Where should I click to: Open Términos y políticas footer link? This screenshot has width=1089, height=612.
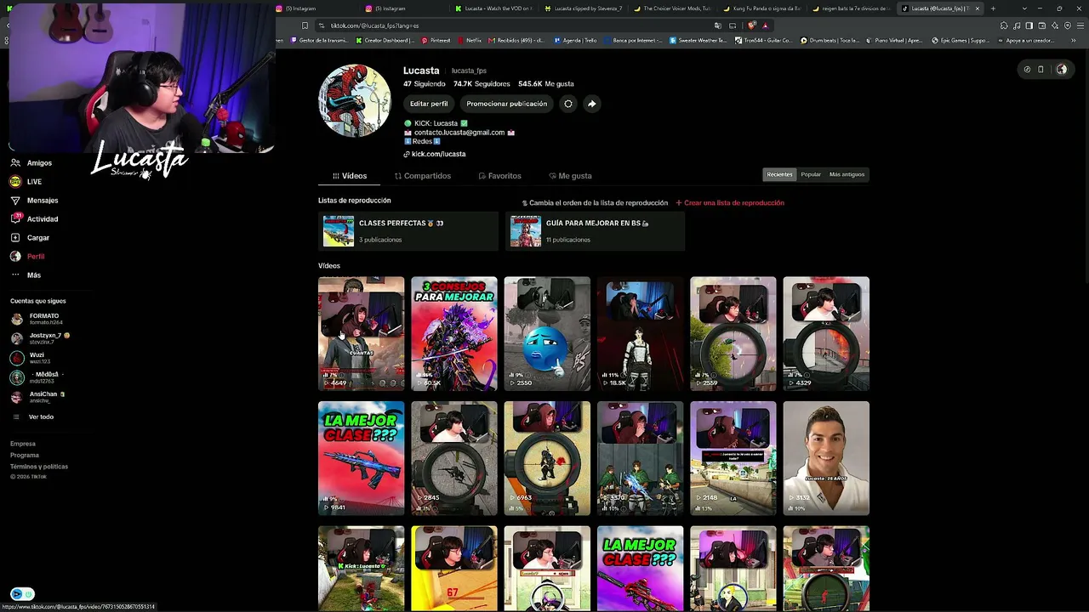39,467
